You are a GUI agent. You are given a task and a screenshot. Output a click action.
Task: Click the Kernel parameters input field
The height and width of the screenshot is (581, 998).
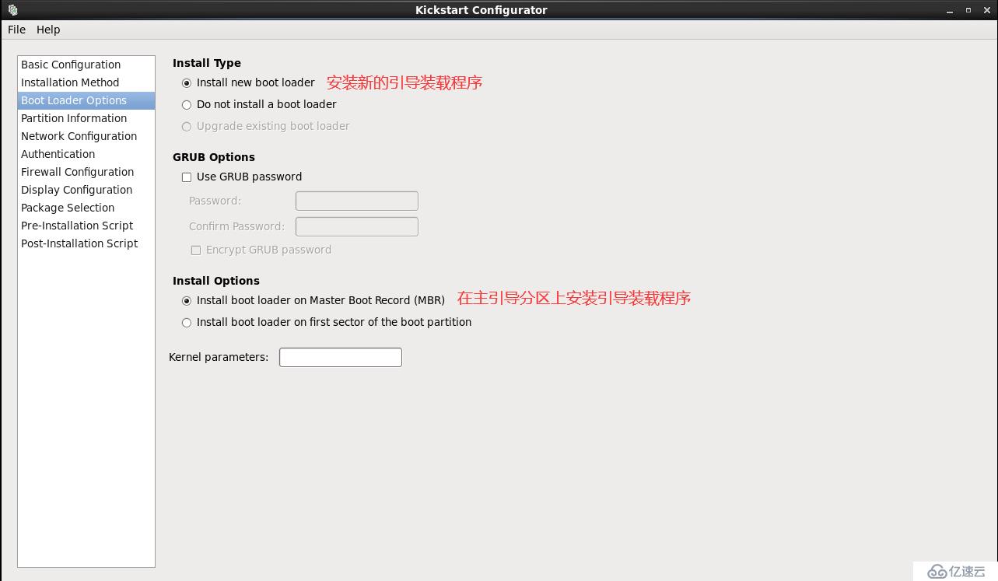(x=341, y=357)
